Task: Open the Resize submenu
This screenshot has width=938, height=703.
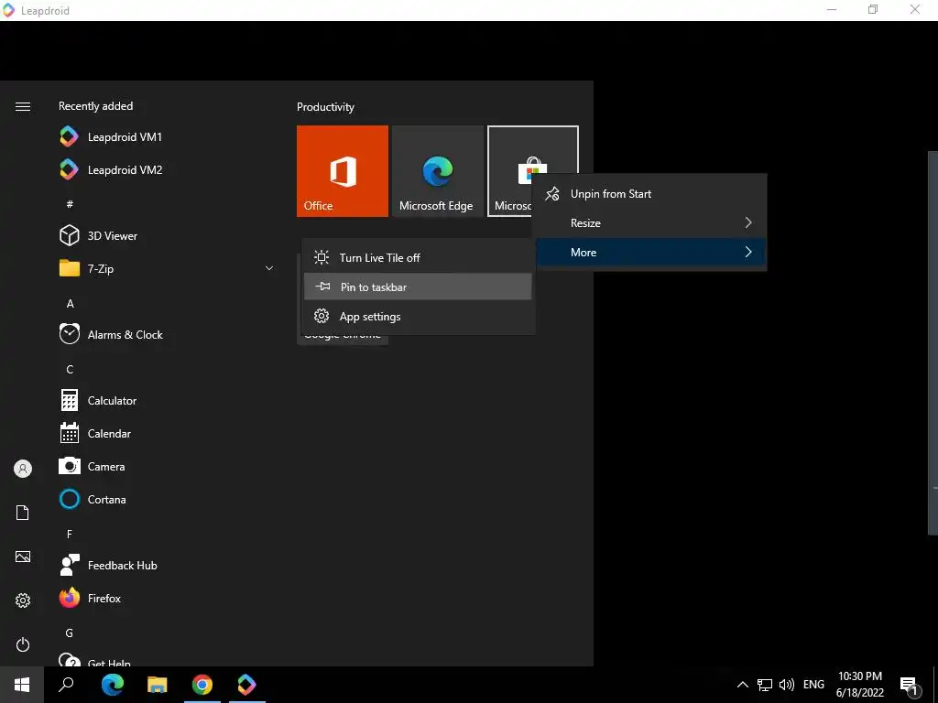Action: [x=651, y=223]
